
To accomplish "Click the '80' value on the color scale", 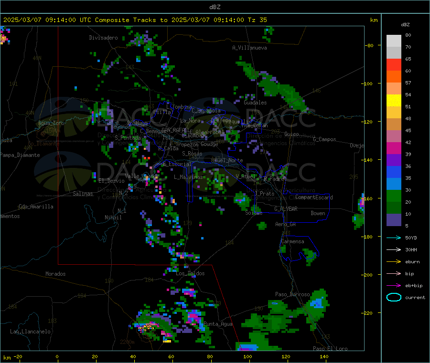I will coord(408,35).
